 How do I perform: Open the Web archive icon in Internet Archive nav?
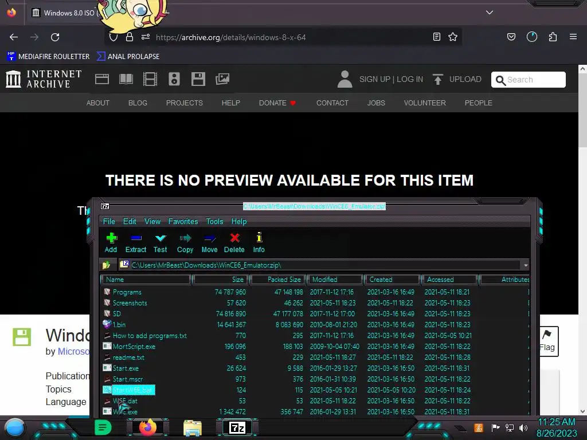pyautogui.click(x=102, y=79)
